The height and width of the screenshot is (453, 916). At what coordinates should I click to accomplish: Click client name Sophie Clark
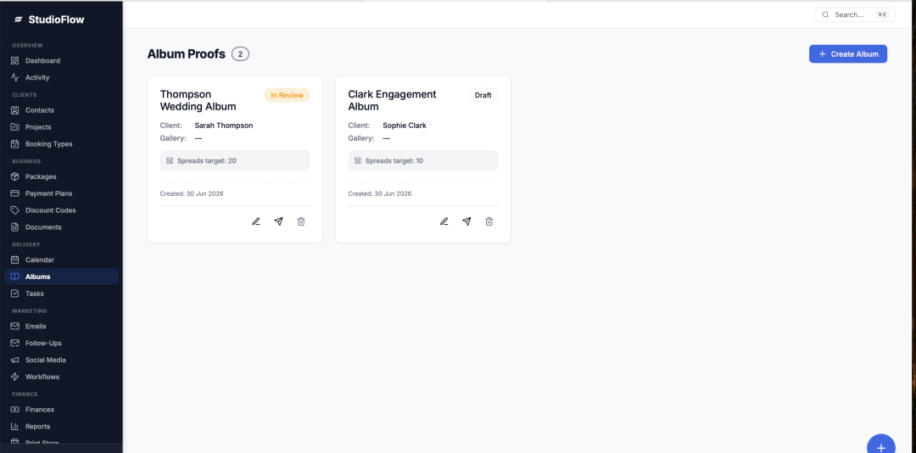tap(405, 126)
